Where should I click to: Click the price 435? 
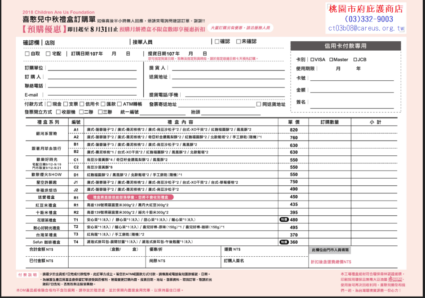point(294,205)
